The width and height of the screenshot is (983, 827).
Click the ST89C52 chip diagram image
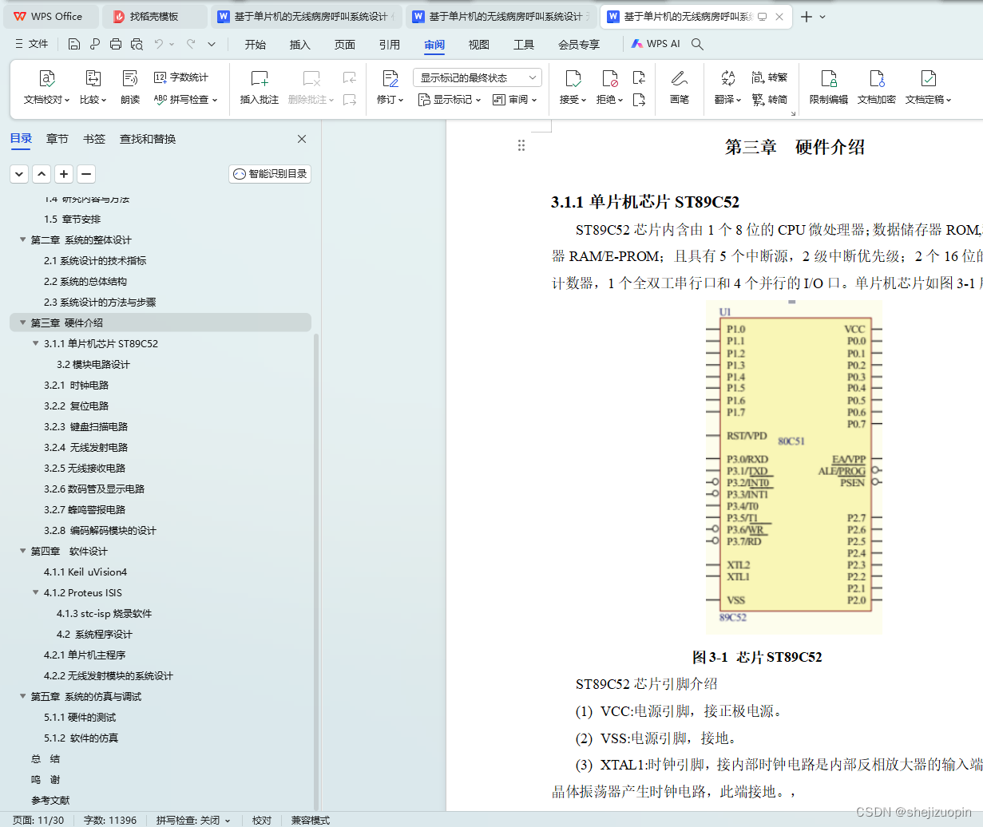[x=795, y=466]
